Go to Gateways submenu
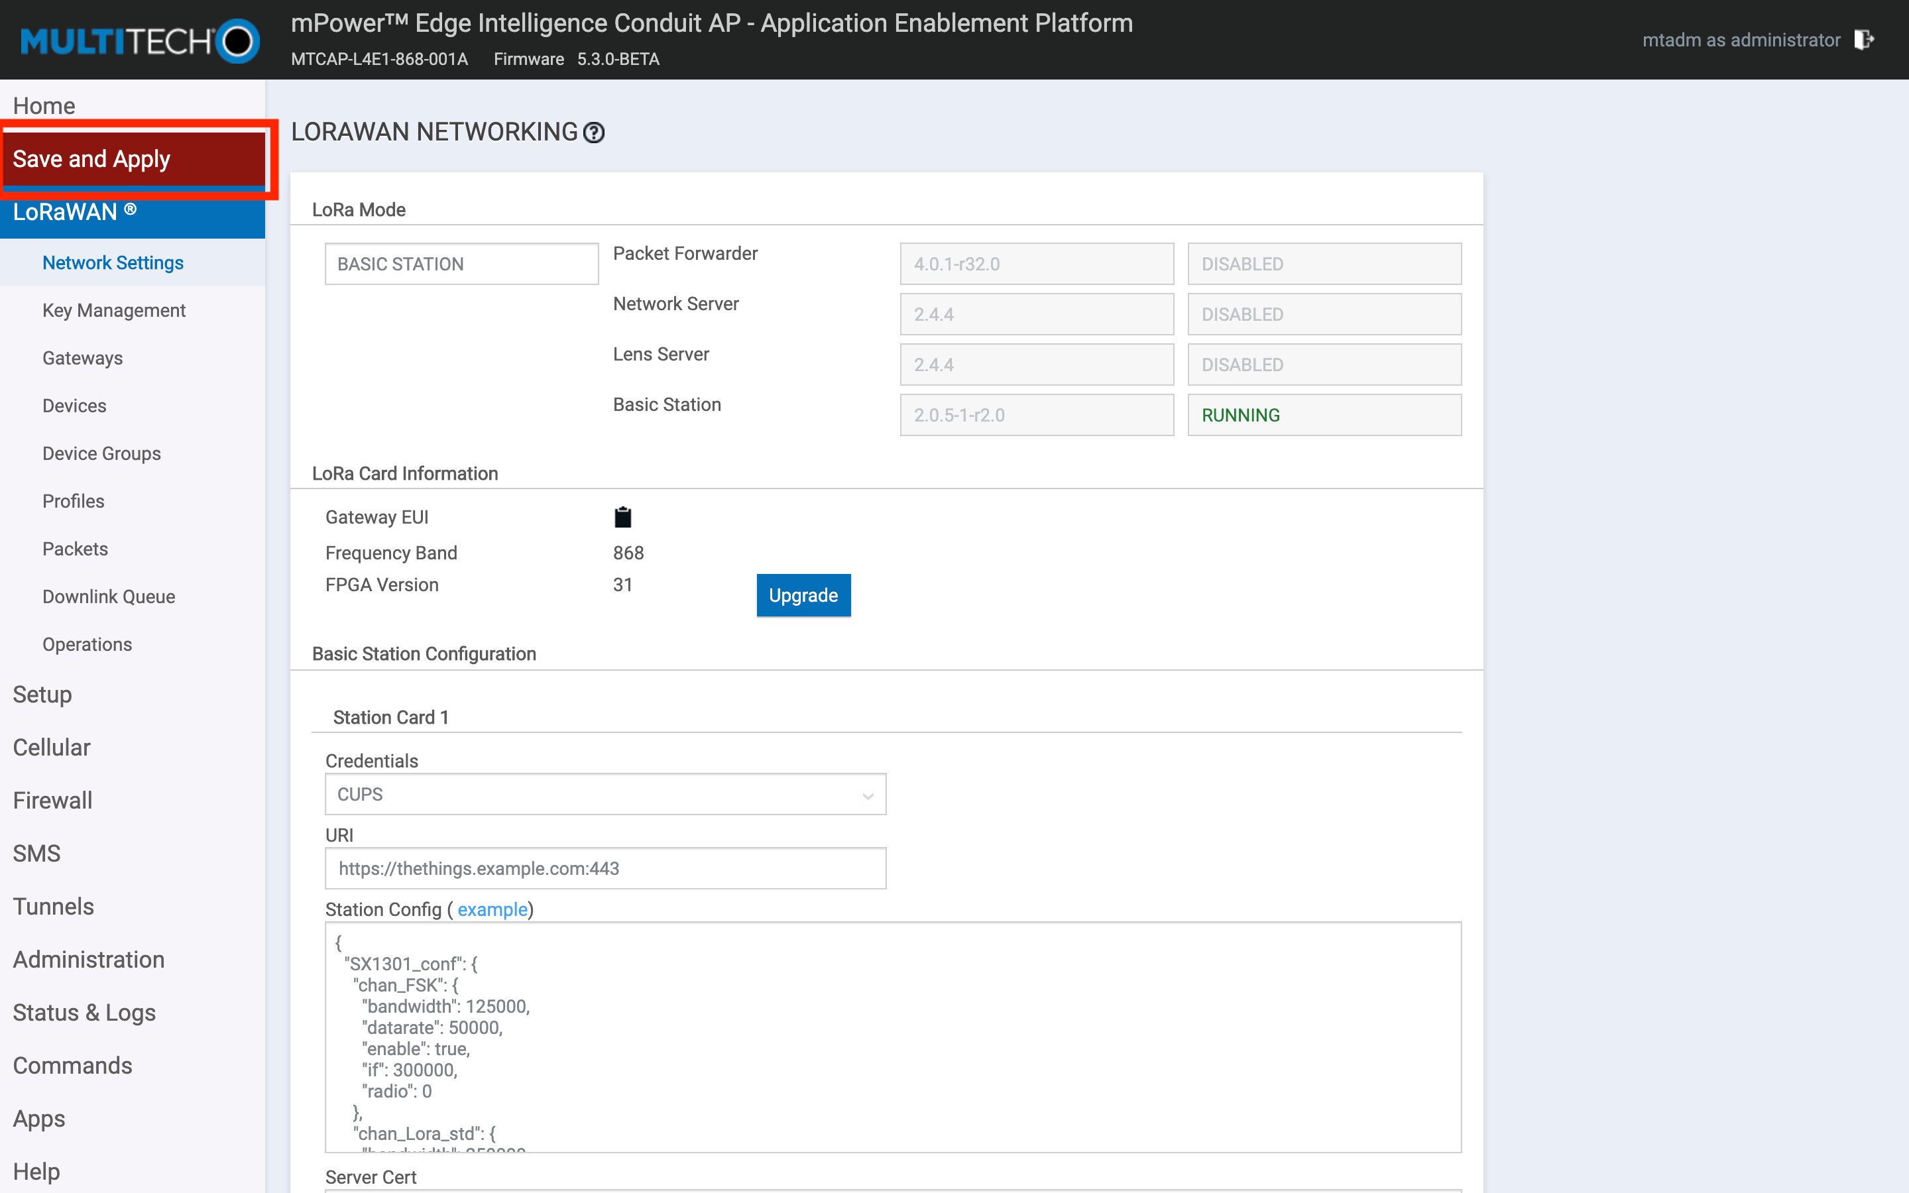The width and height of the screenshot is (1909, 1193). click(82, 358)
